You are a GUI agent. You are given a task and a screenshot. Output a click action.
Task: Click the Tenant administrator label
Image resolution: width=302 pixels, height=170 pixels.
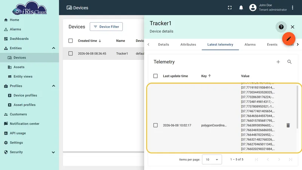(273, 10)
